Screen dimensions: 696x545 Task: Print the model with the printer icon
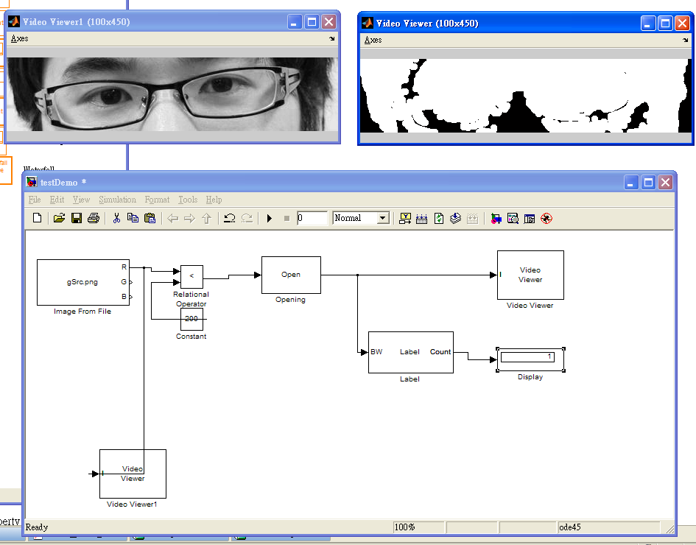[94, 218]
